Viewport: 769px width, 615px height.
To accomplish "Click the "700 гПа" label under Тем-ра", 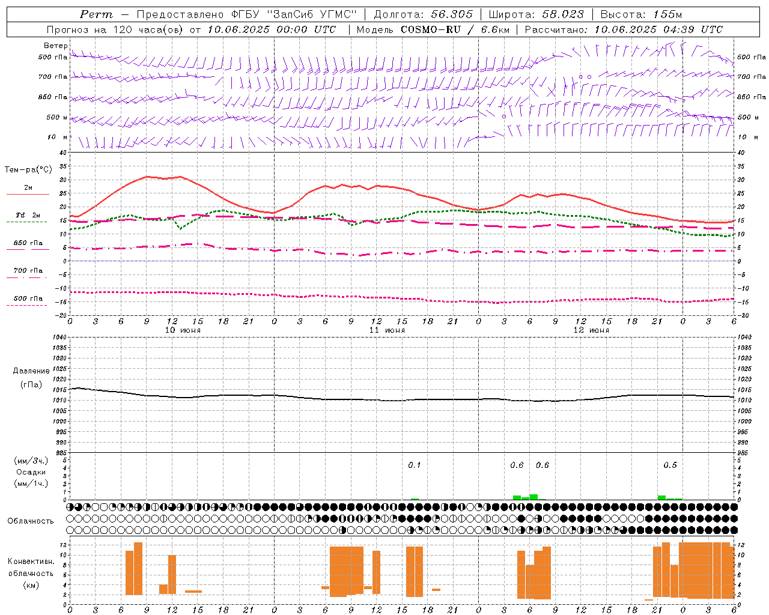I will [x=28, y=271].
